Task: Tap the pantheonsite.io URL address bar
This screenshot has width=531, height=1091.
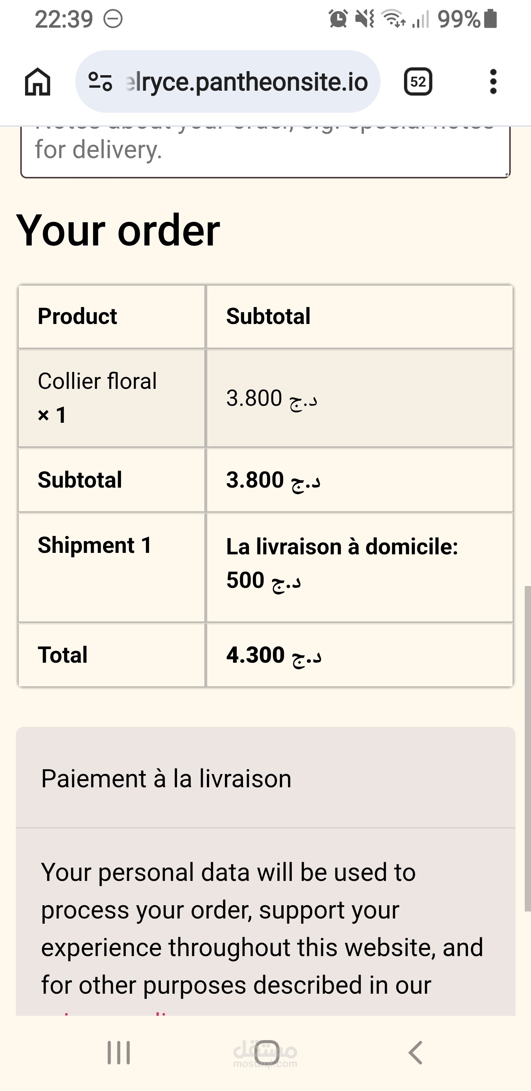Action: [x=247, y=82]
